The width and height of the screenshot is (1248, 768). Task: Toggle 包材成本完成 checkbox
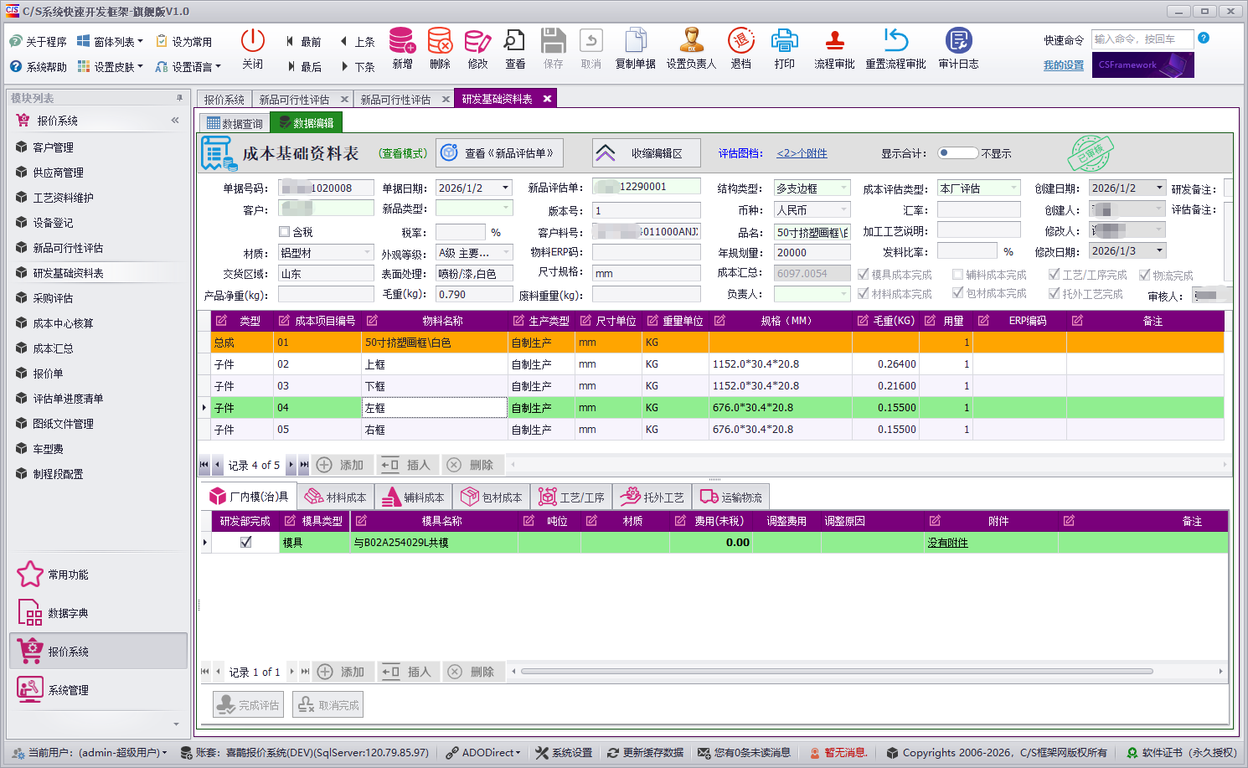957,293
